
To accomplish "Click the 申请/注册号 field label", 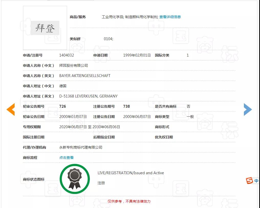I will [x=33, y=55].
